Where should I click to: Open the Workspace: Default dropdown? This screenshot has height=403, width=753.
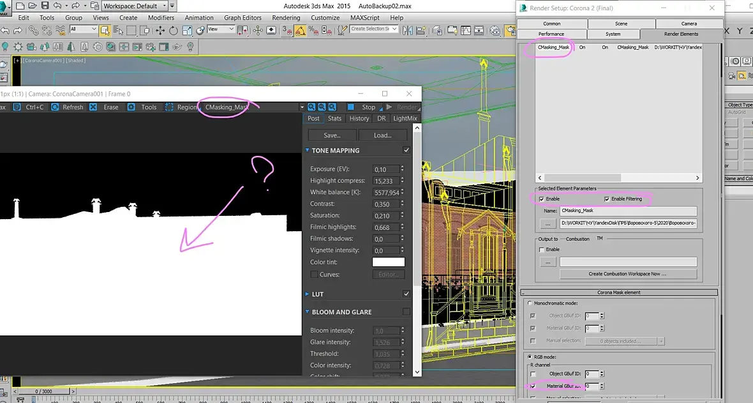(134, 6)
